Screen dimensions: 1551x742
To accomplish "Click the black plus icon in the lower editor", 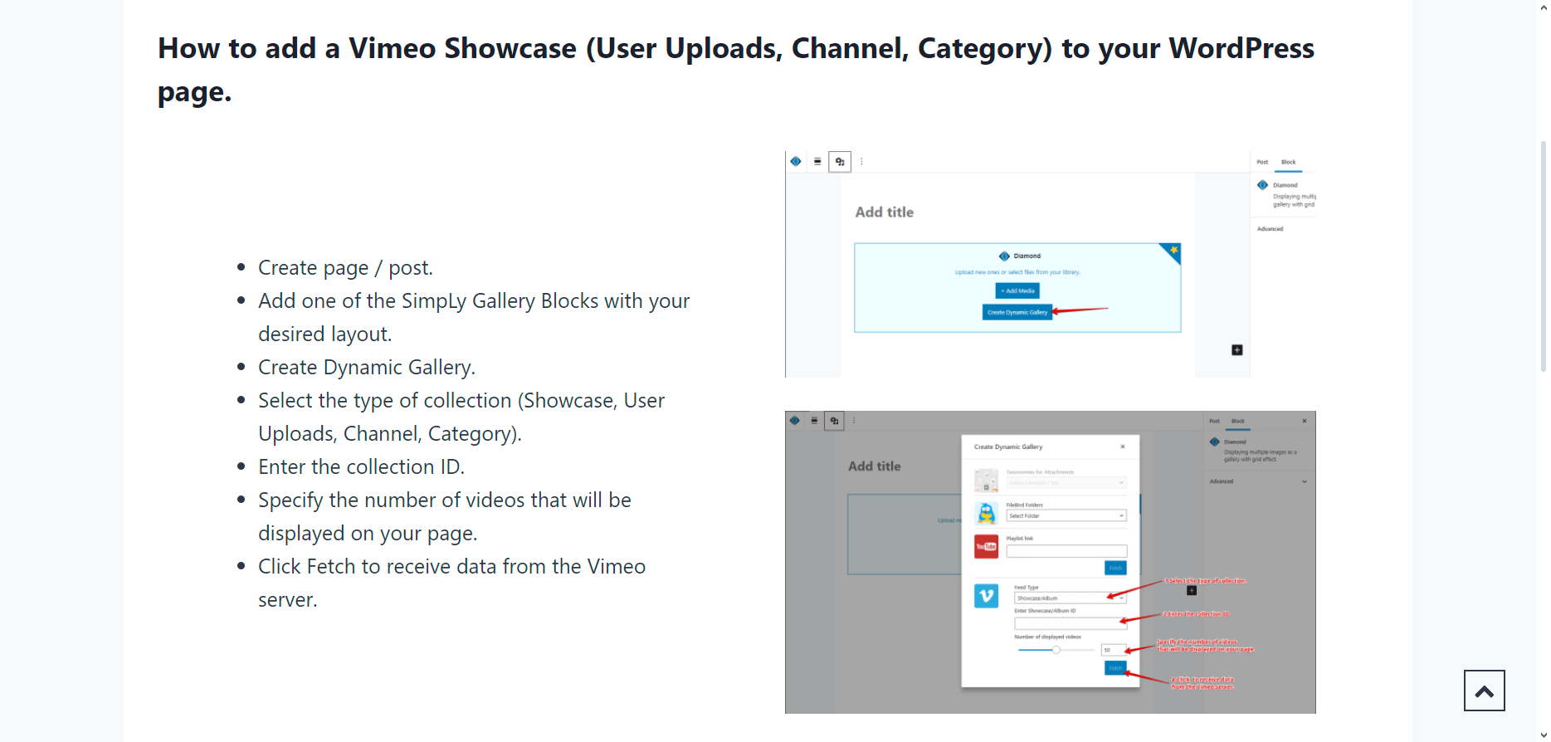I will (x=1192, y=591).
